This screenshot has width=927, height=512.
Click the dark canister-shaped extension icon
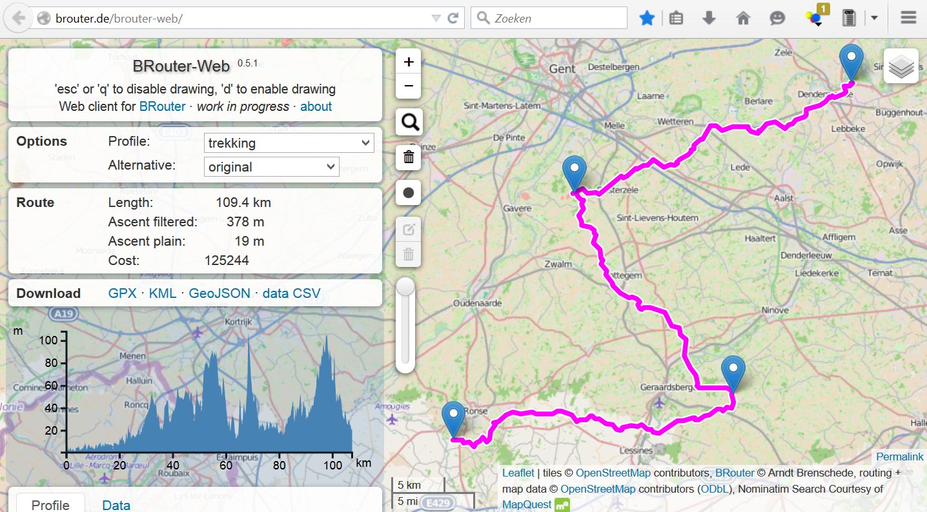849,18
